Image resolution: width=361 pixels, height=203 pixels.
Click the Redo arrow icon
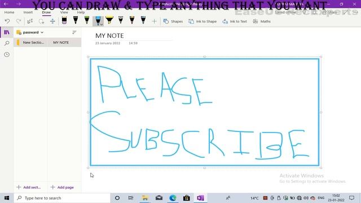19,21
